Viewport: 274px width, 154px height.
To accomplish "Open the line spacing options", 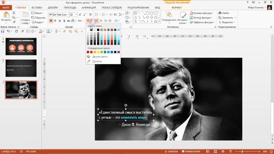I will point(121,15).
